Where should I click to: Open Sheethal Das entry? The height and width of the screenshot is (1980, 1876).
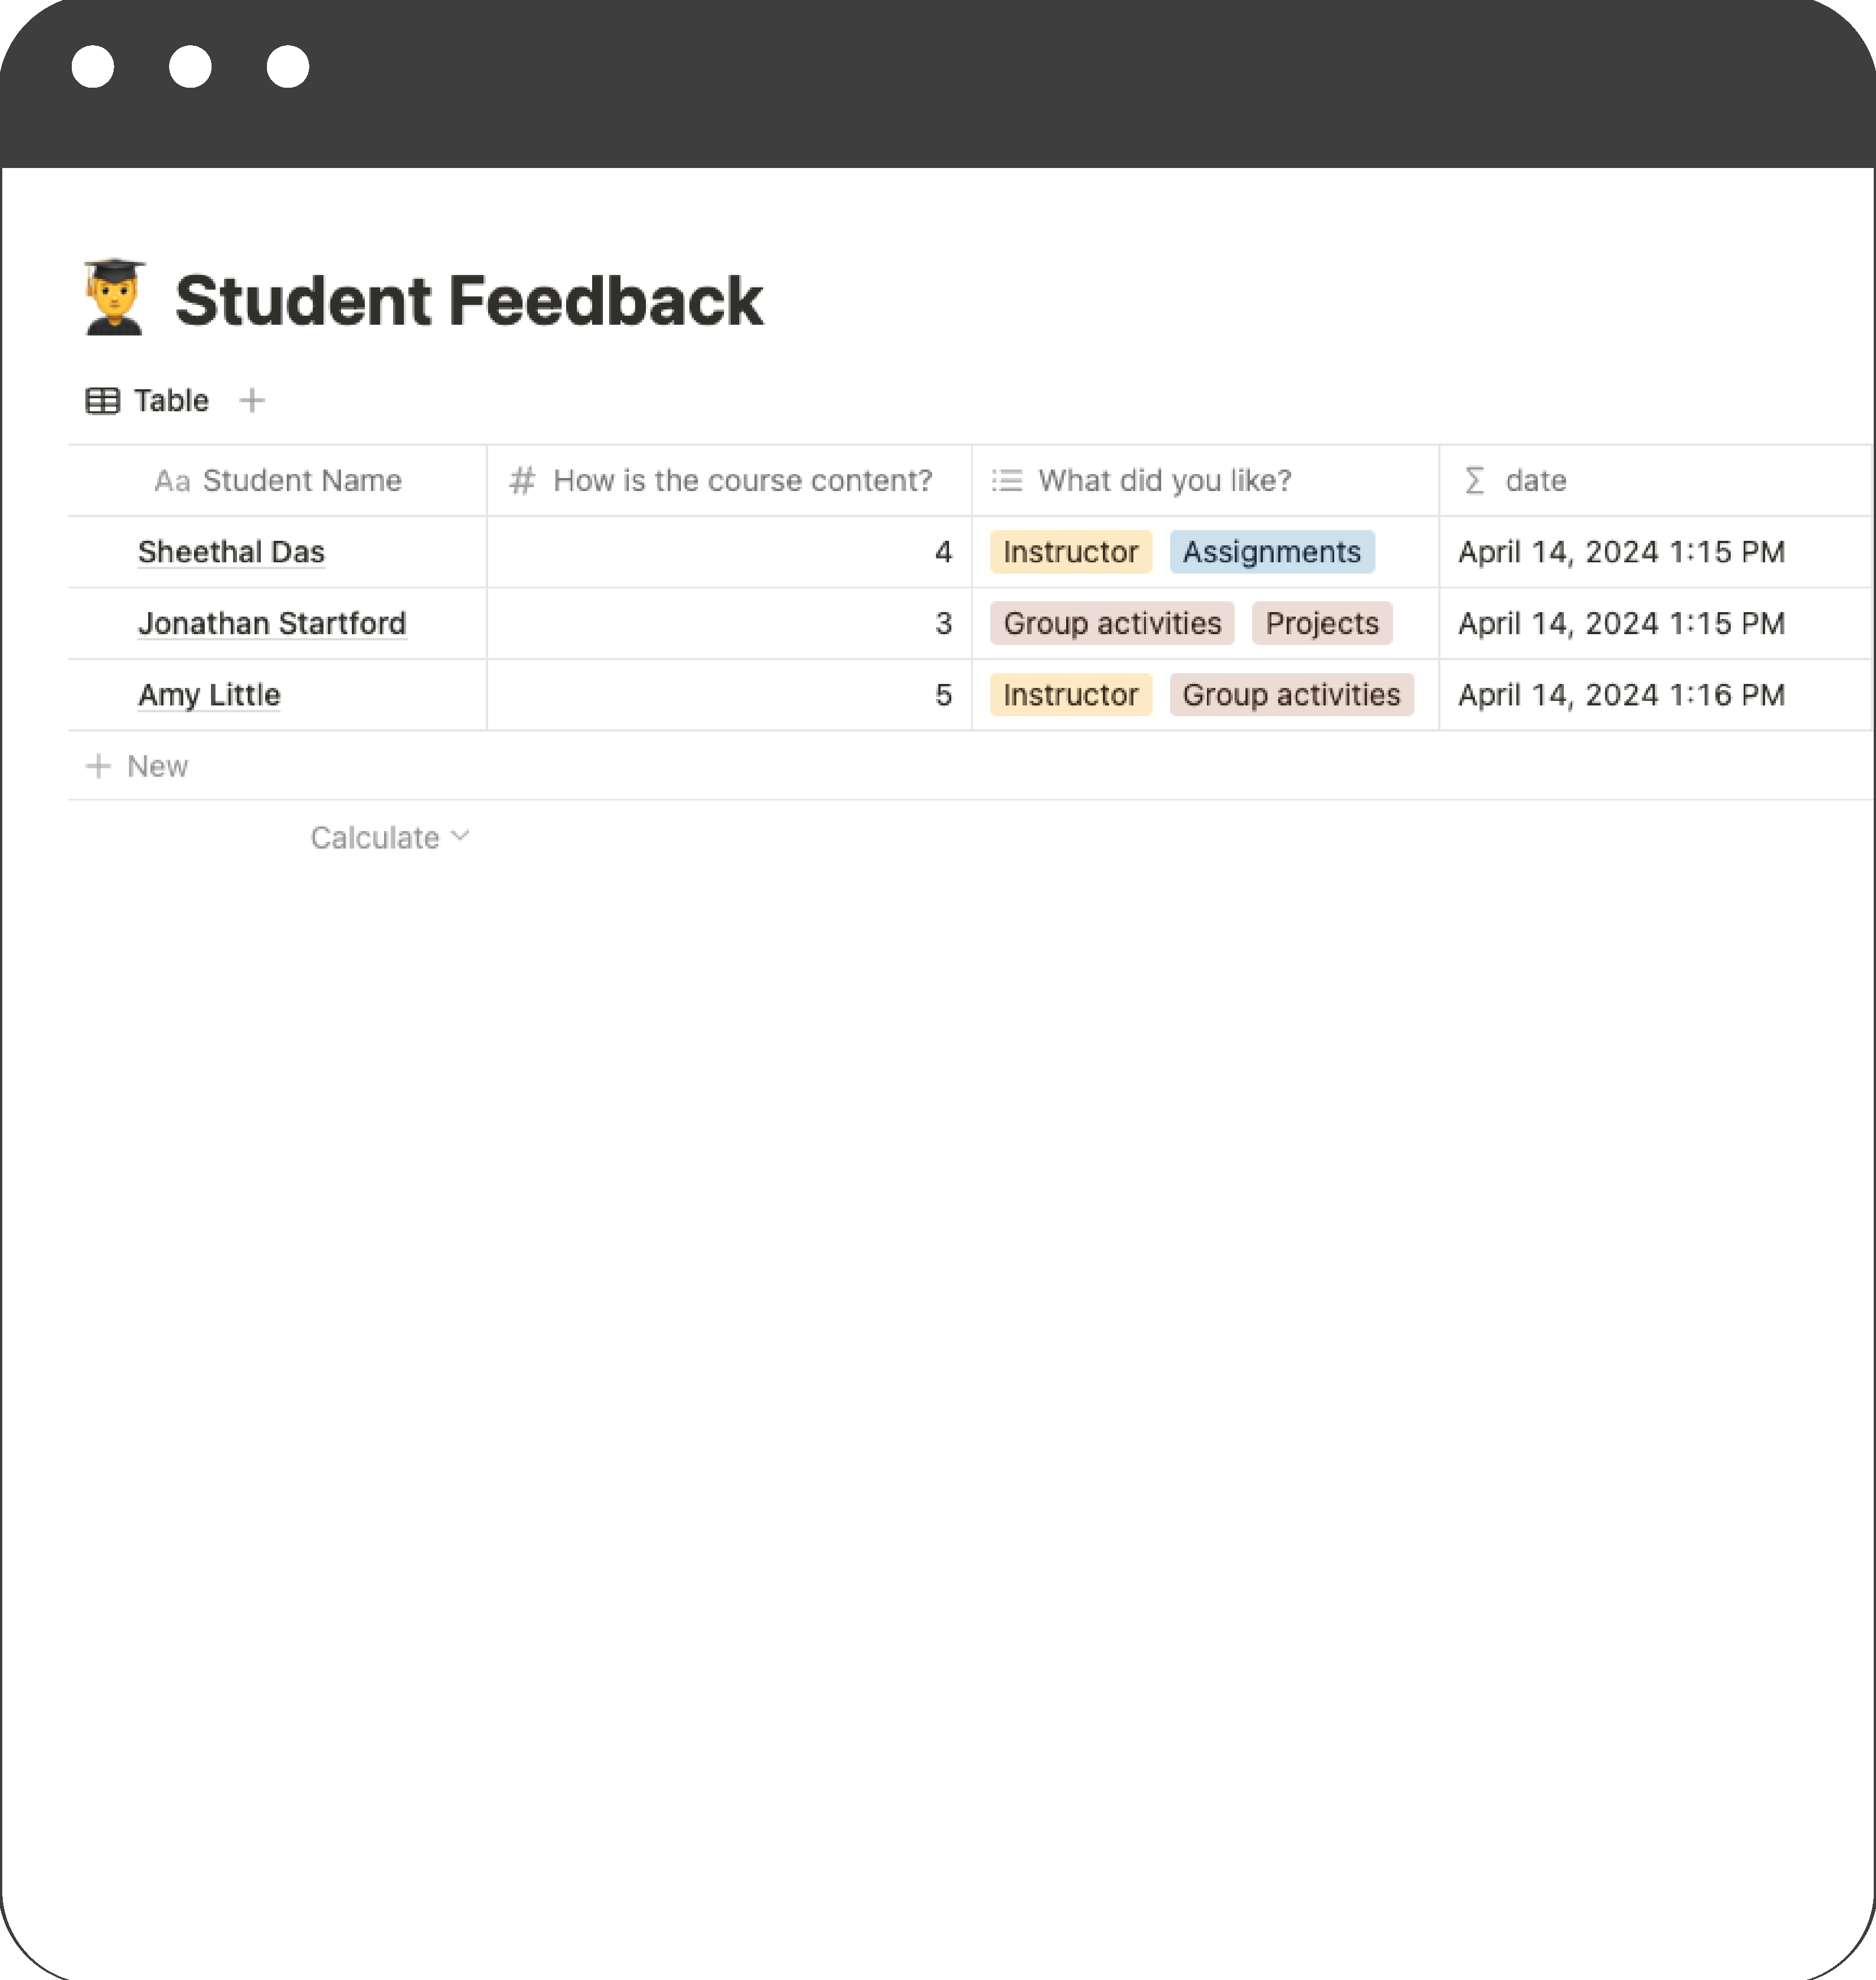[x=231, y=552]
